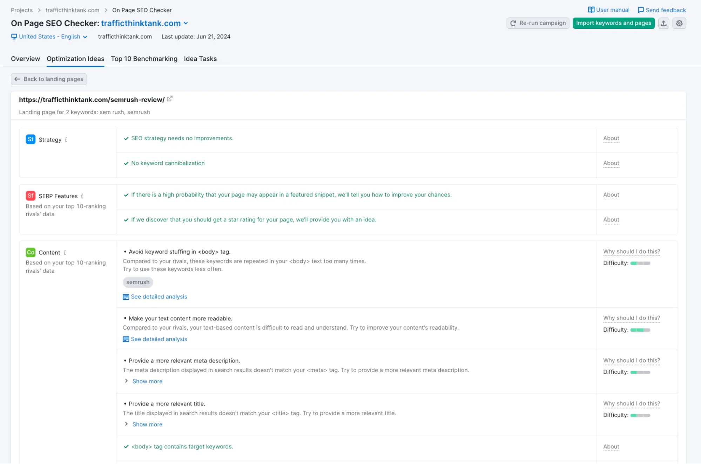Screen dimensions: 701x464
Task: Click the Difficulty bar for readability idea
Action: [x=640, y=330]
